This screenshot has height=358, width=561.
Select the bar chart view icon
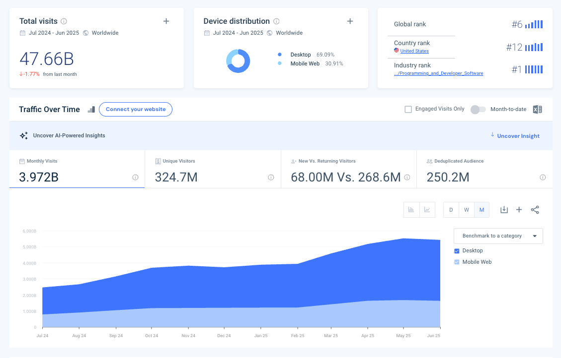point(411,209)
